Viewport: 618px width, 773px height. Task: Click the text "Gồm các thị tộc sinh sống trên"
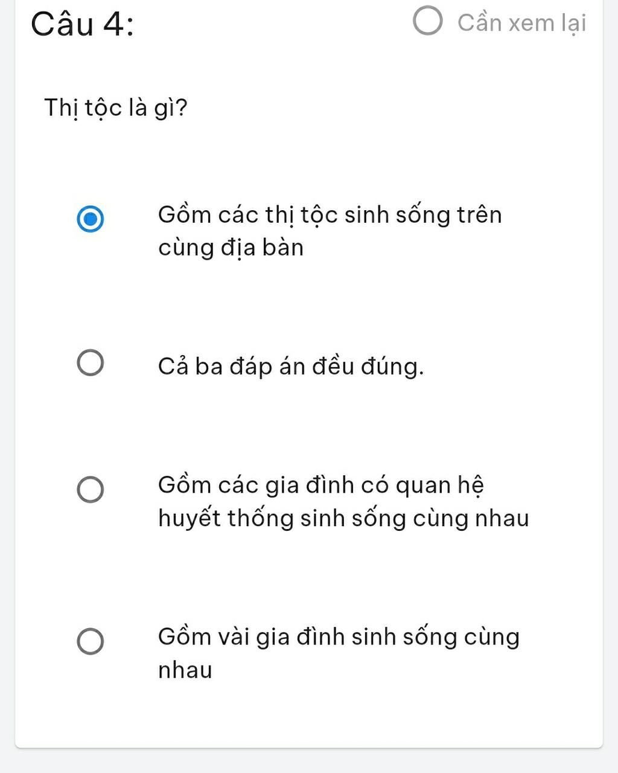[330, 215]
